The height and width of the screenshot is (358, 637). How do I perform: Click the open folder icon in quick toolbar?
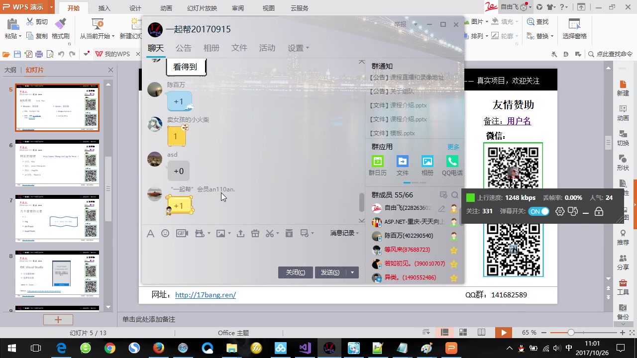click(6, 54)
